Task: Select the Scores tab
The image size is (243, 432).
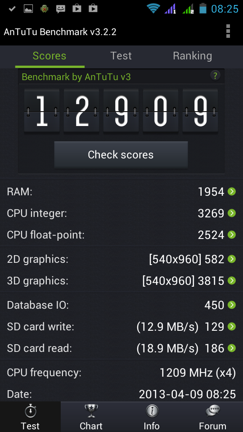Action: click(x=49, y=56)
